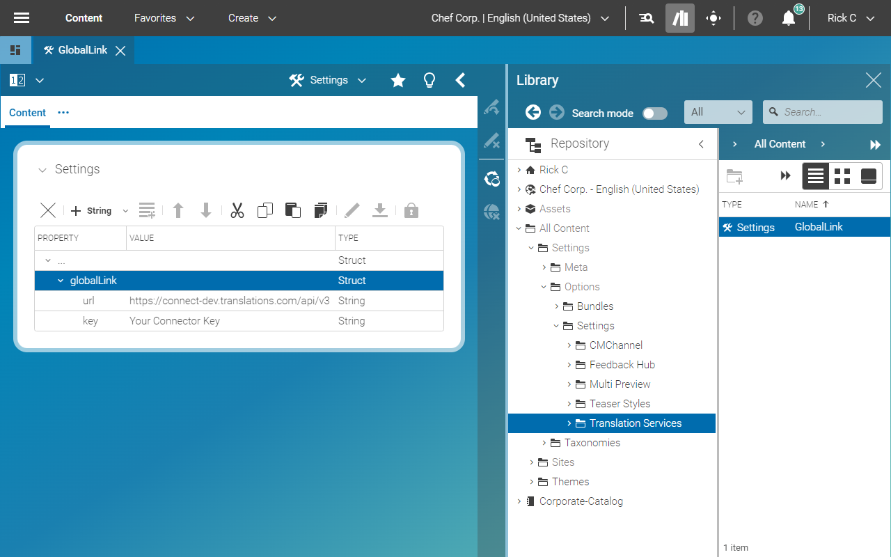
Task: Open the All filter dropdown
Action: 718,111
